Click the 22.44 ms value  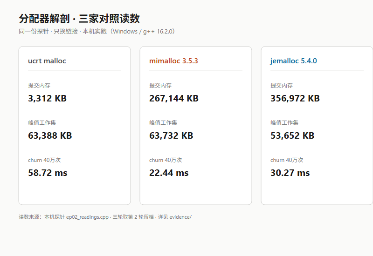(169, 173)
